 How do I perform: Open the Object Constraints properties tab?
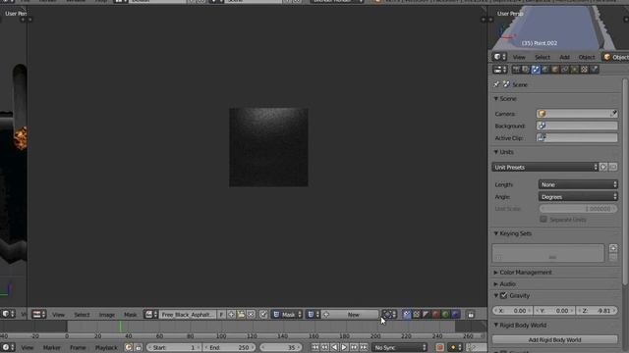[565, 70]
